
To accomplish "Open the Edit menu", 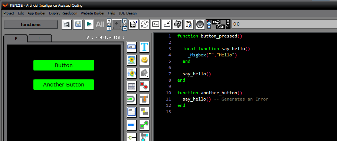I will click(21, 13).
